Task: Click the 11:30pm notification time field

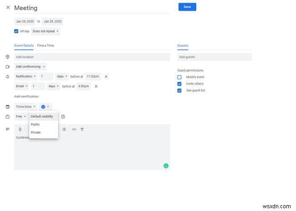Action: (x=93, y=76)
